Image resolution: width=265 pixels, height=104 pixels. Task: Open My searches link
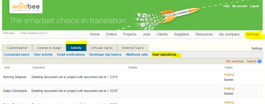235,61
